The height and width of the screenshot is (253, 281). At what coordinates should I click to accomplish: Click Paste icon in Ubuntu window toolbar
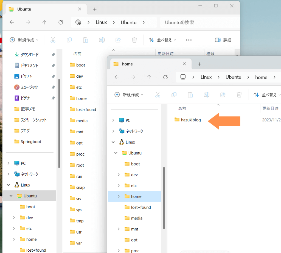(86, 40)
